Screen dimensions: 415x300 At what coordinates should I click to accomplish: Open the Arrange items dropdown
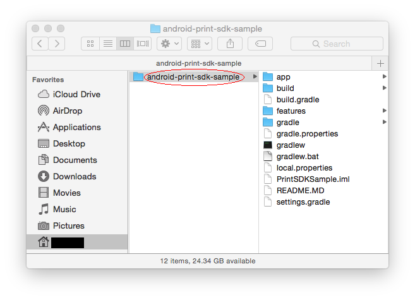click(x=200, y=44)
